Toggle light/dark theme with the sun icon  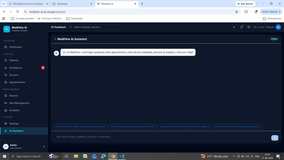coord(234,27)
